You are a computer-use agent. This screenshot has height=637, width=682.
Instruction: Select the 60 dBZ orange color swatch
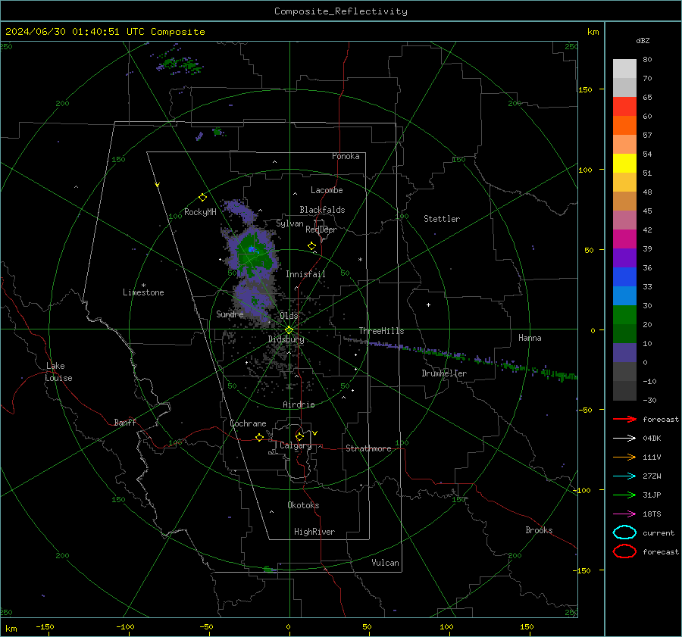click(624, 125)
